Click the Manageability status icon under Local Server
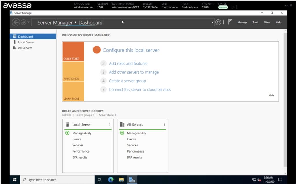Viewport: 296px width, 184px height. 67,133
